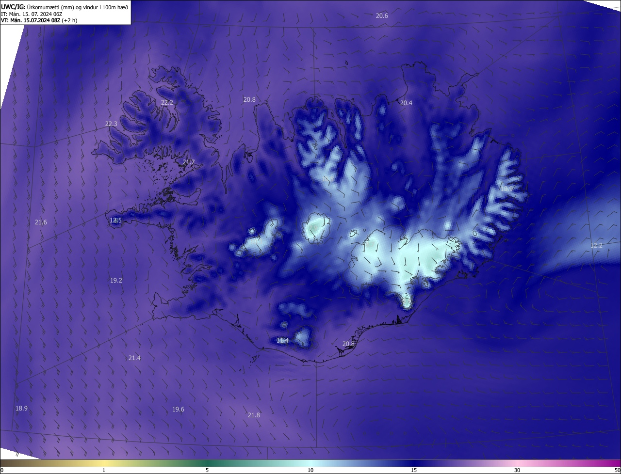
Task: Click the 21.8 value label
Action: pos(254,415)
